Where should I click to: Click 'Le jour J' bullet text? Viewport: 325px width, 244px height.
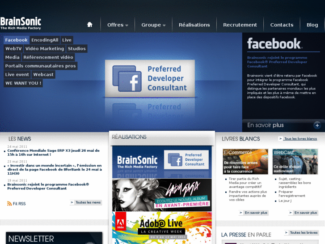(x=285, y=201)
